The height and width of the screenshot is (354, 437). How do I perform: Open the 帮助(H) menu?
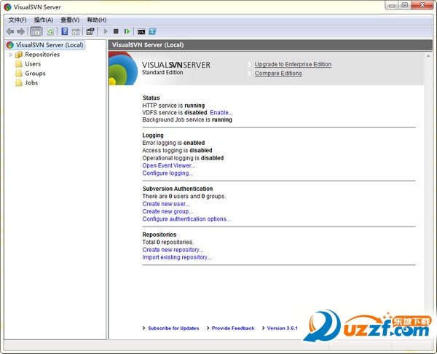click(x=97, y=20)
